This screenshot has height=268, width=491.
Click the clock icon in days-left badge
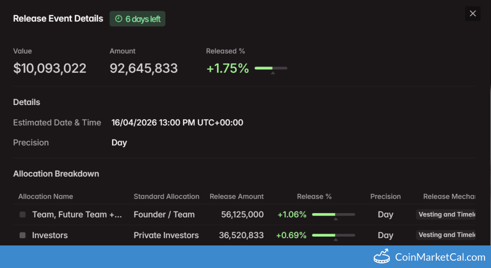118,19
